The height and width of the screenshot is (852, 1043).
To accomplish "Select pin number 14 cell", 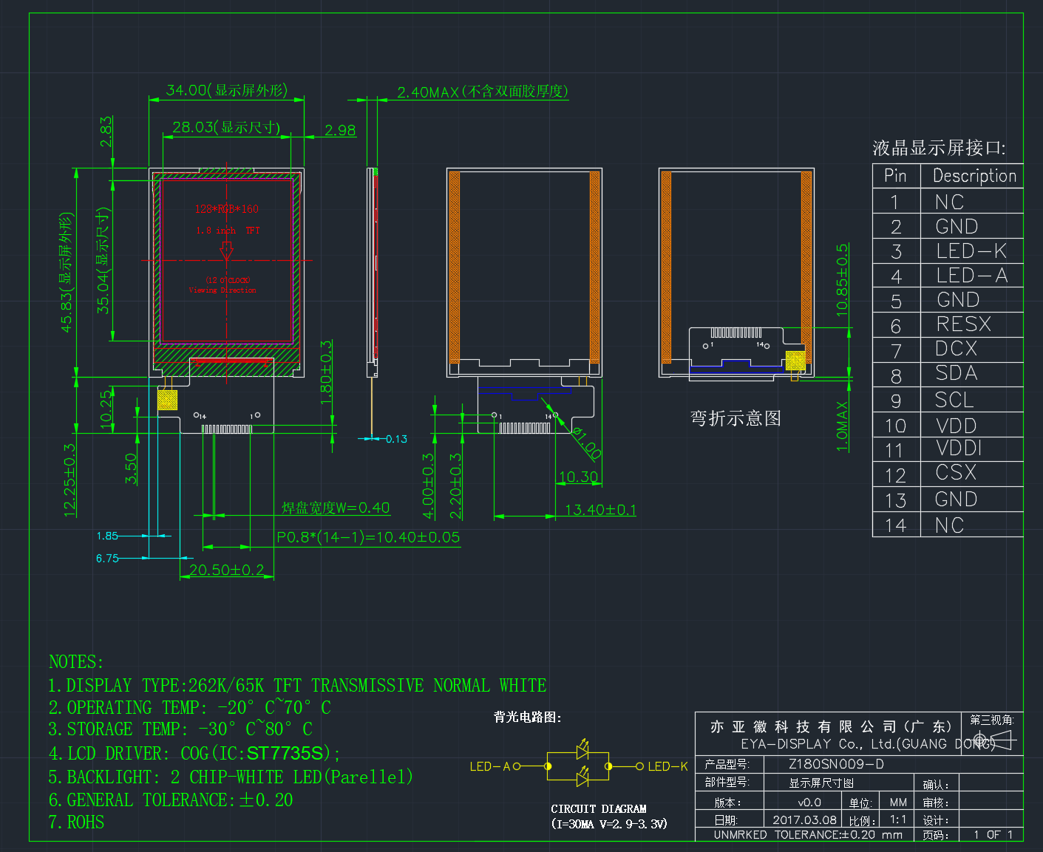I will click(896, 525).
